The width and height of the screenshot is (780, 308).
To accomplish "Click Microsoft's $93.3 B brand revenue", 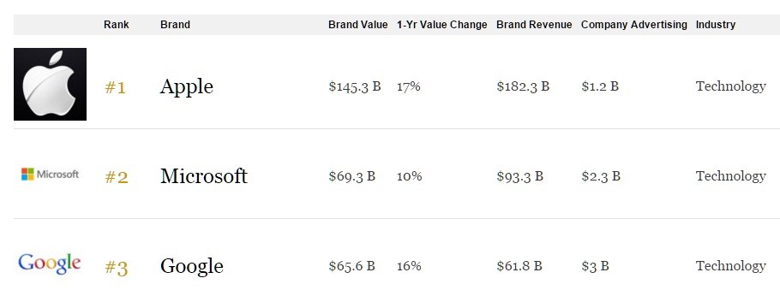I will tap(519, 176).
